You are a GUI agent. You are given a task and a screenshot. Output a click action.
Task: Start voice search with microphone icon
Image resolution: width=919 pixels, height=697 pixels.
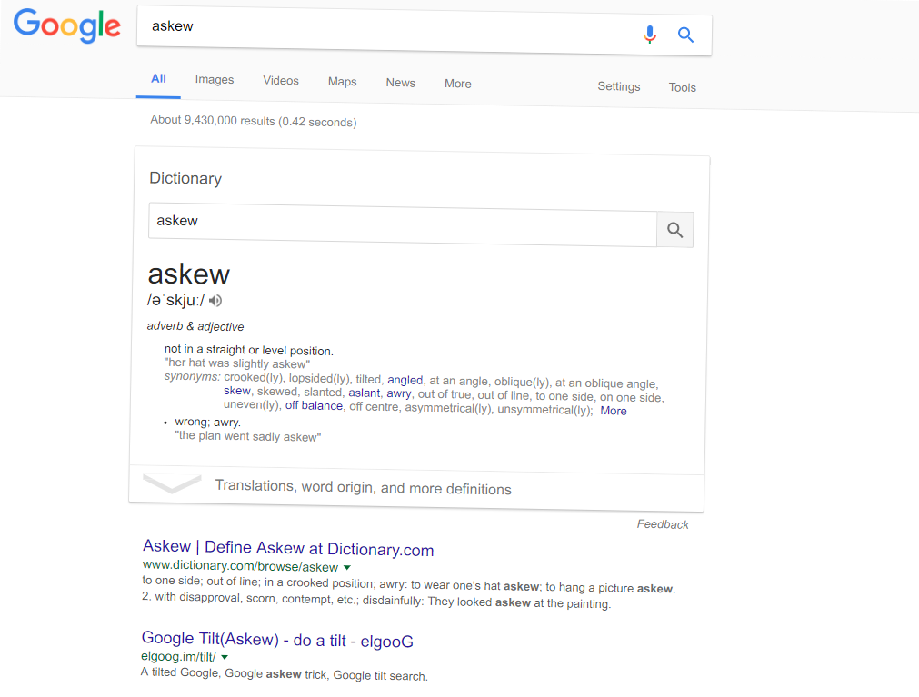(649, 35)
